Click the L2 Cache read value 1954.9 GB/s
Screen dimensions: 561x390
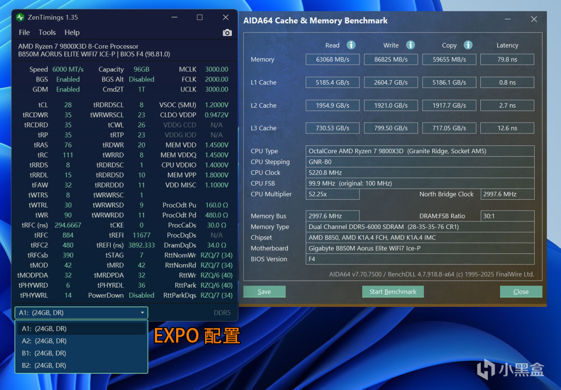[x=333, y=105]
